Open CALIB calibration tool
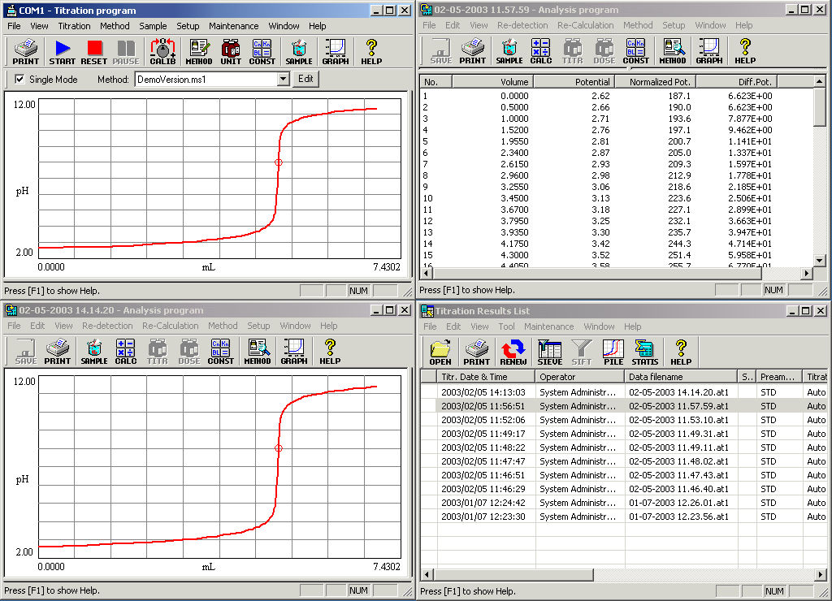This screenshot has height=601, width=832. coord(162,52)
